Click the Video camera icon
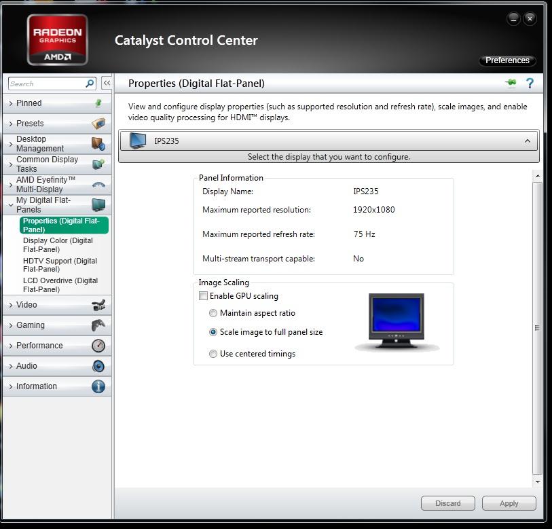 click(x=98, y=305)
